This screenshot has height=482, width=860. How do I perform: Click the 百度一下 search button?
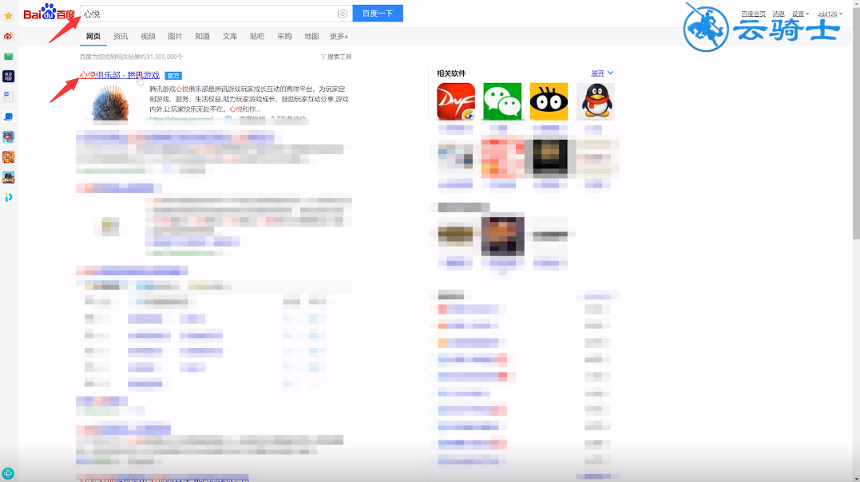click(x=378, y=13)
